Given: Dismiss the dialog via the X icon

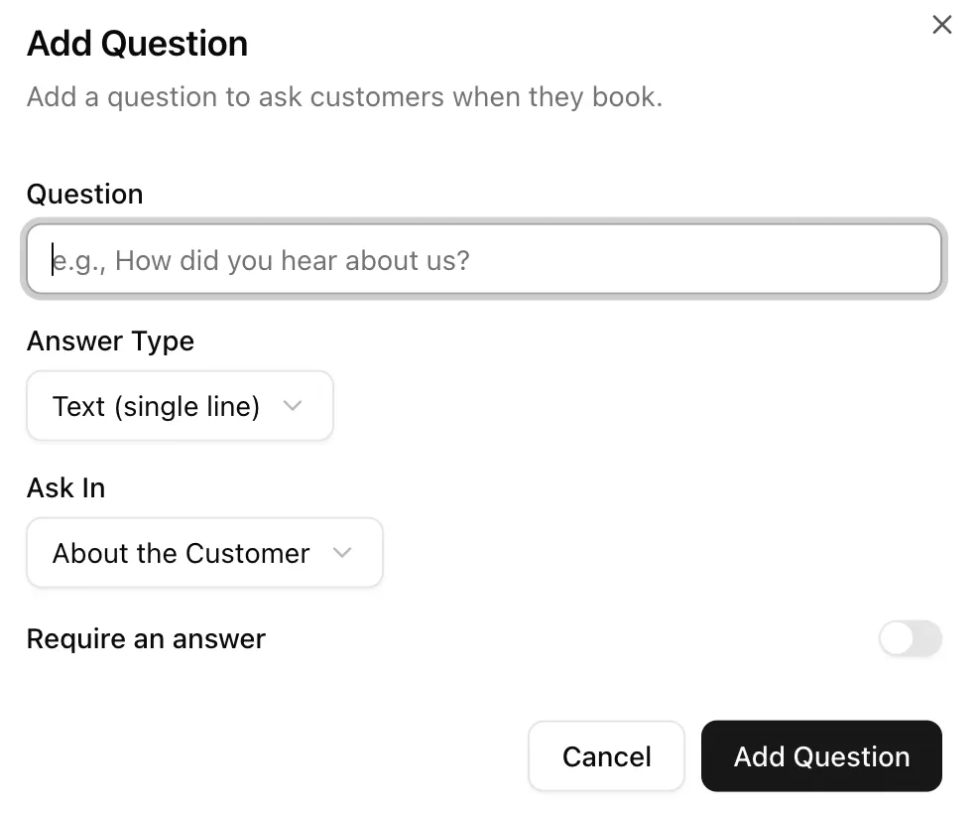Looking at the screenshot, I should pyautogui.click(x=941, y=25).
